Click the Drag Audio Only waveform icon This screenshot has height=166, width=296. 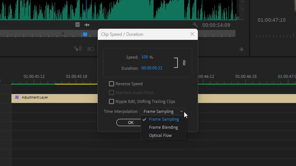pyautogui.click(x=87, y=25)
